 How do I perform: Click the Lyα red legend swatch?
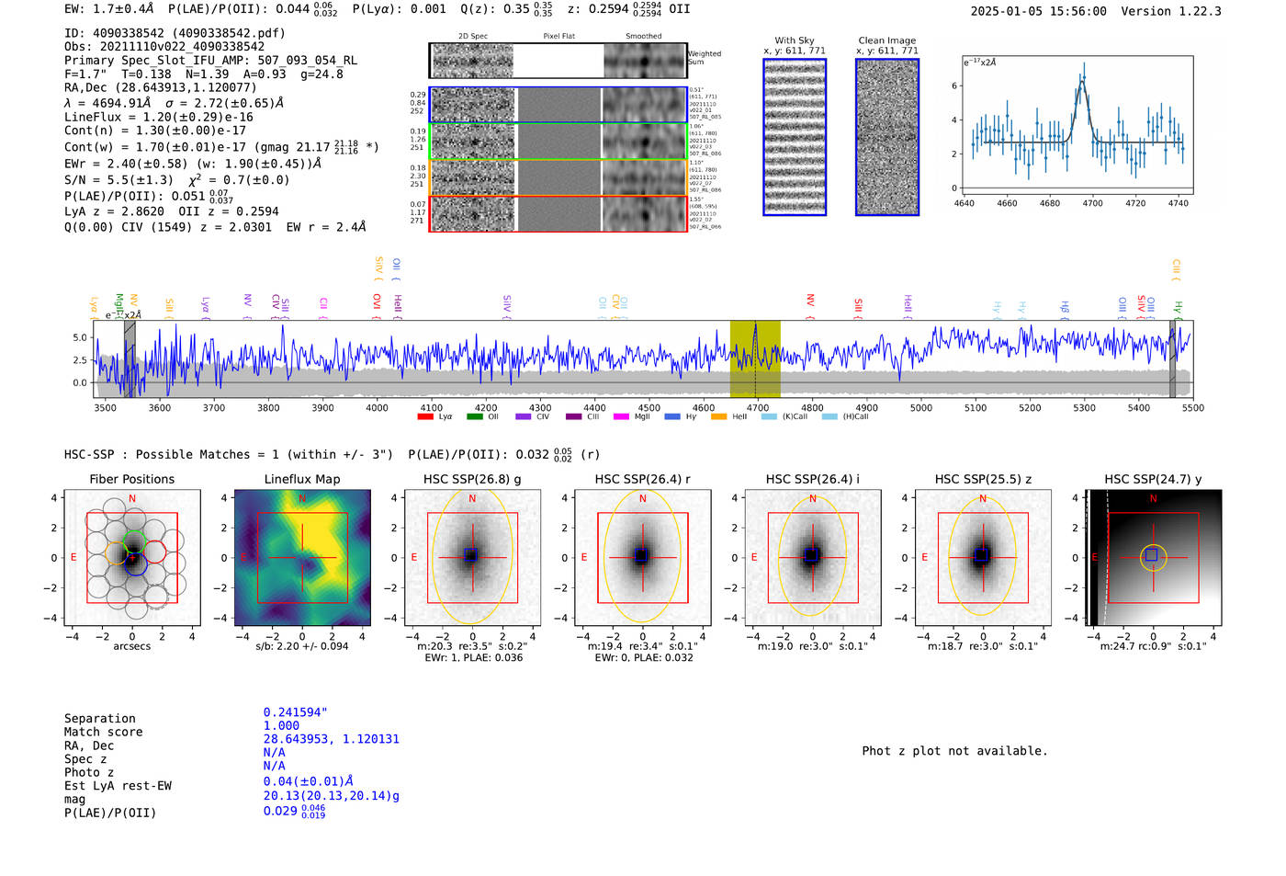coord(425,416)
